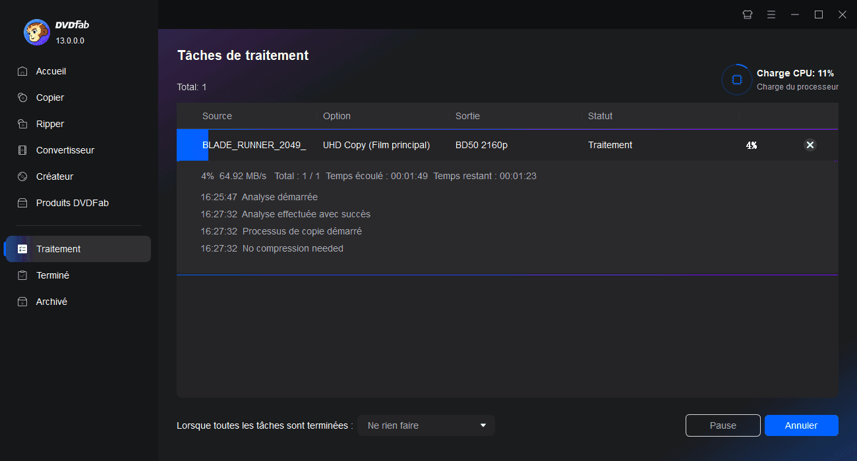Click the Sortie column header
Image resolution: width=857 pixels, height=461 pixels.
467,116
